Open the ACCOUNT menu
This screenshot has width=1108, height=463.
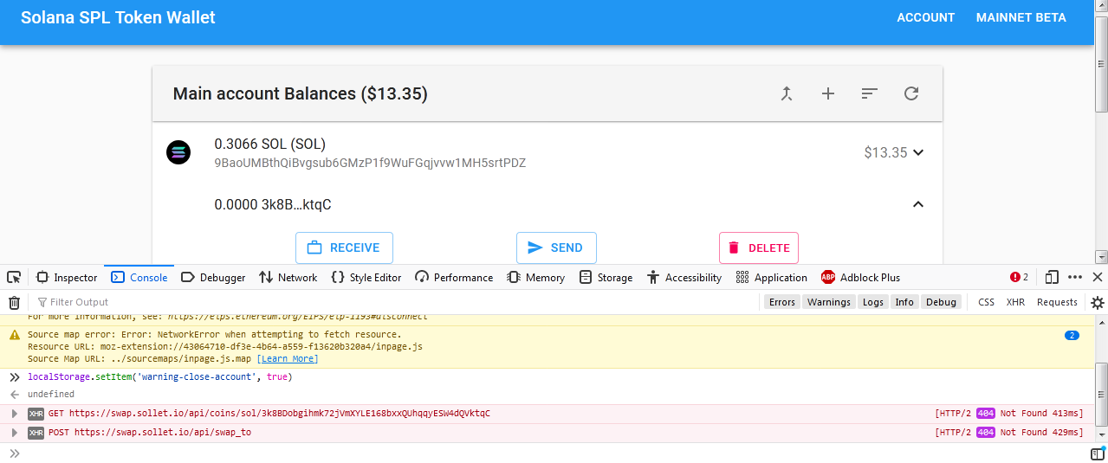(925, 17)
